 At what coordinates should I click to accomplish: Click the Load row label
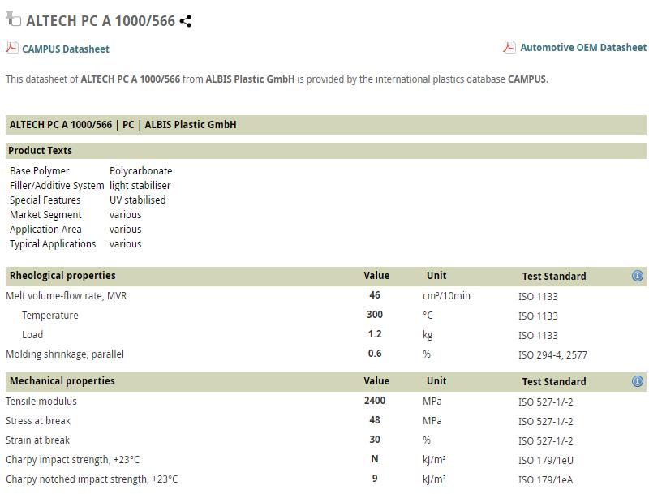(32, 335)
